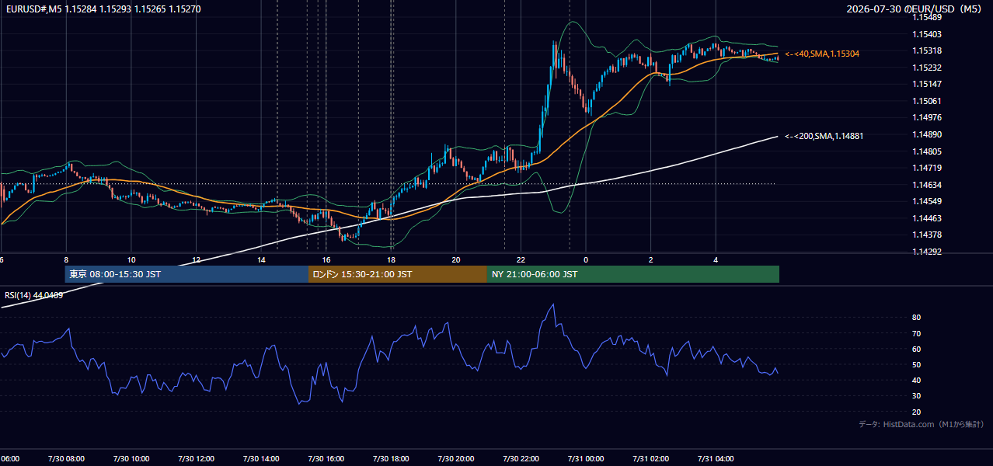Image resolution: width=993 pixels, height=466 pixels.
Task: Click the 東京 08:00-15:30 JST session bar
Action: tap(186, 274)
